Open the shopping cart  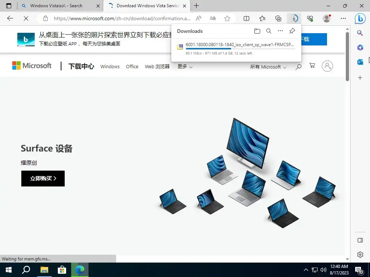click(312, 66)
